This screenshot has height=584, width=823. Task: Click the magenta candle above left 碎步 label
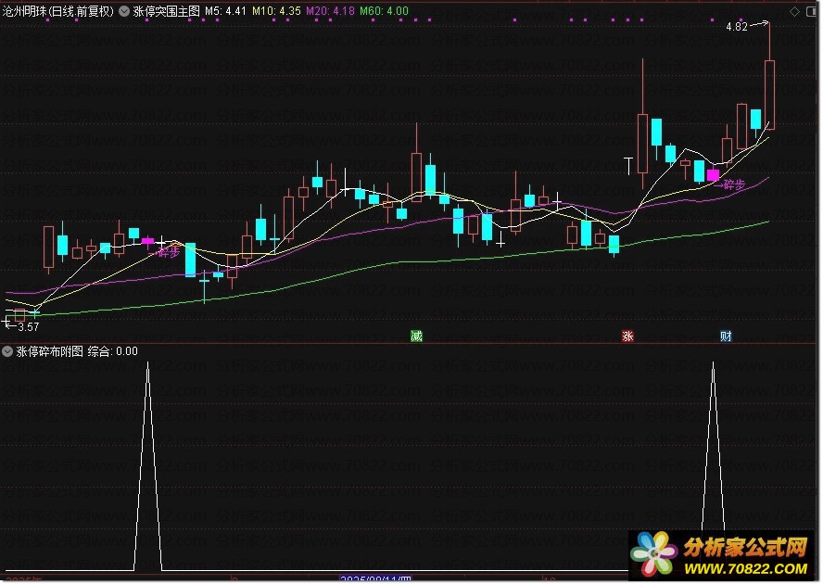click(147, 240)
